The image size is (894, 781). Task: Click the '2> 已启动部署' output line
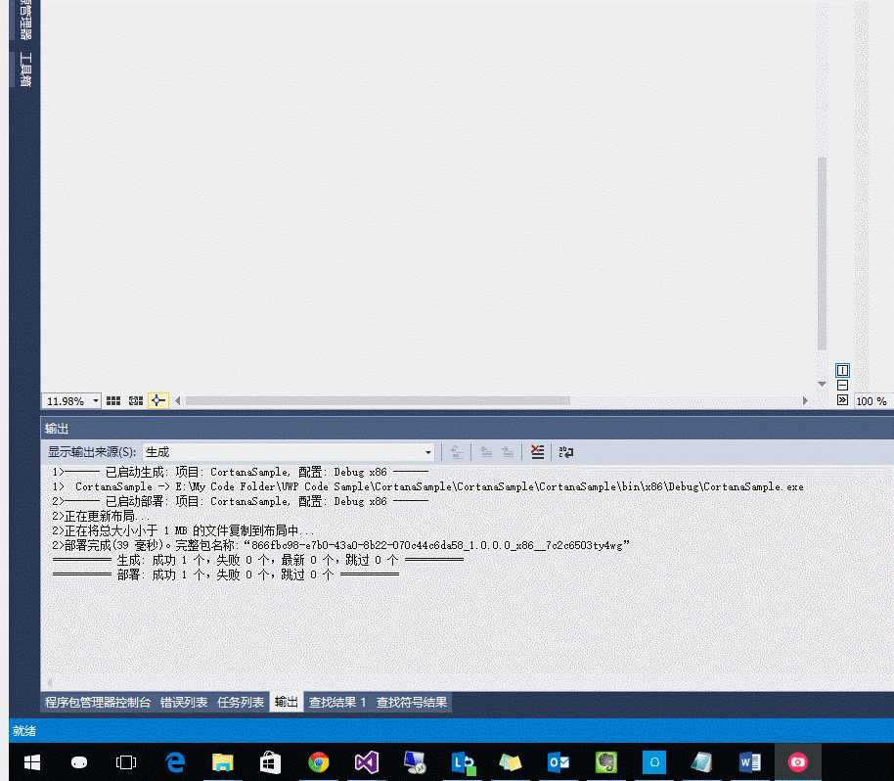240,501
